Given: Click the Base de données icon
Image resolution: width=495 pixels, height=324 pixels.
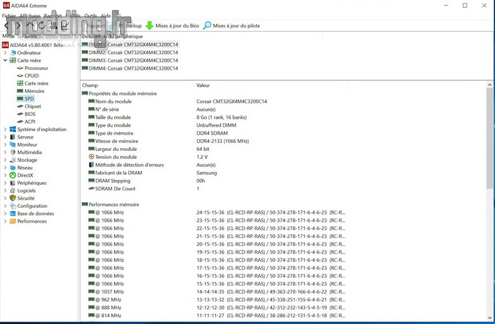Looking at the screenshot, I should click(x=12, y=213).
